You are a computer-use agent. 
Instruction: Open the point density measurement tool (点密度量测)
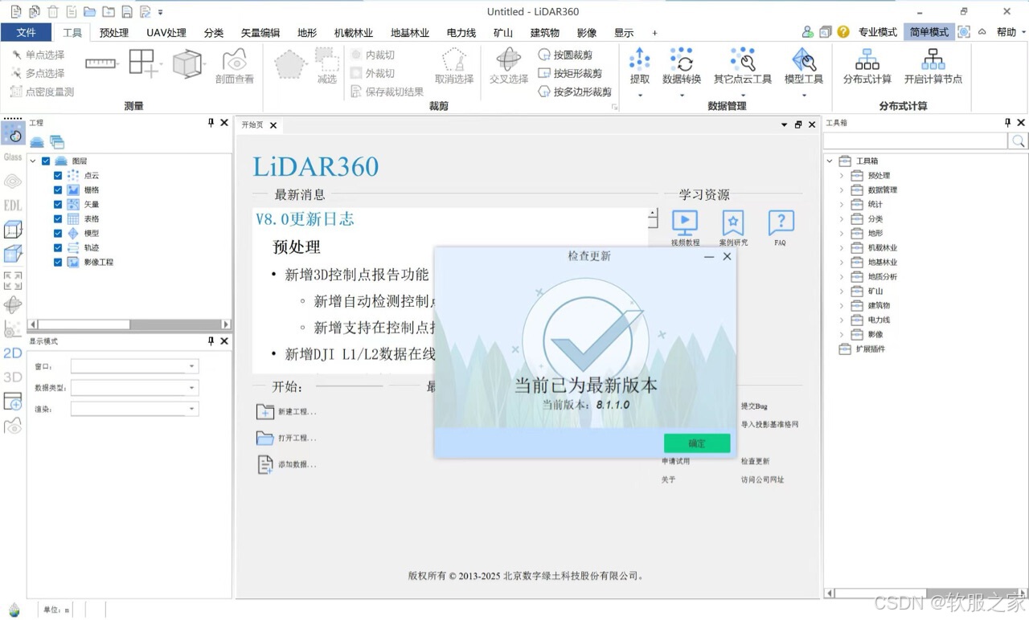pyautogui.click(x=43, y=92)
